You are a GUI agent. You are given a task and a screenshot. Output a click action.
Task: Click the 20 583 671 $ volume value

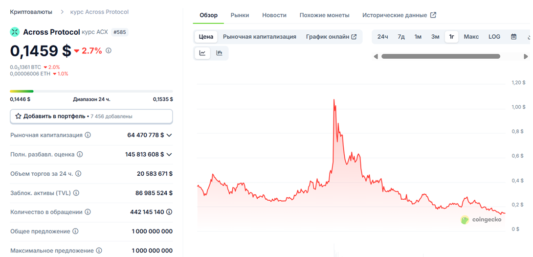[155, 174]
